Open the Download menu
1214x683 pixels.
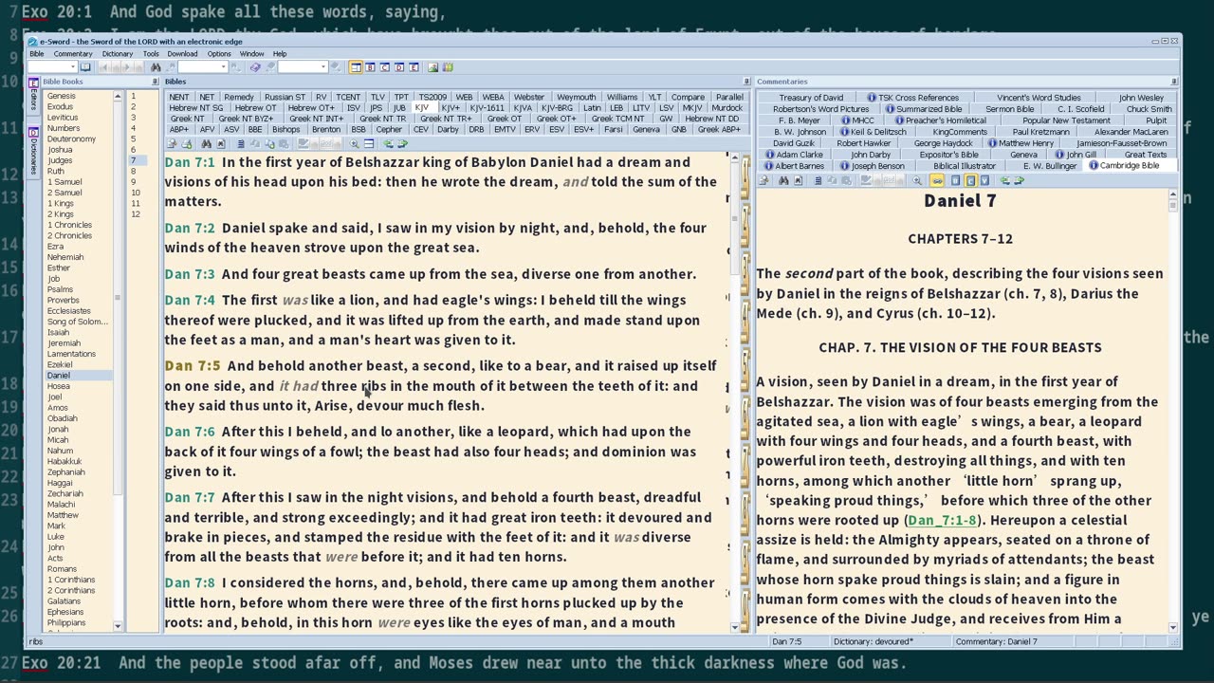coord(182,54)
